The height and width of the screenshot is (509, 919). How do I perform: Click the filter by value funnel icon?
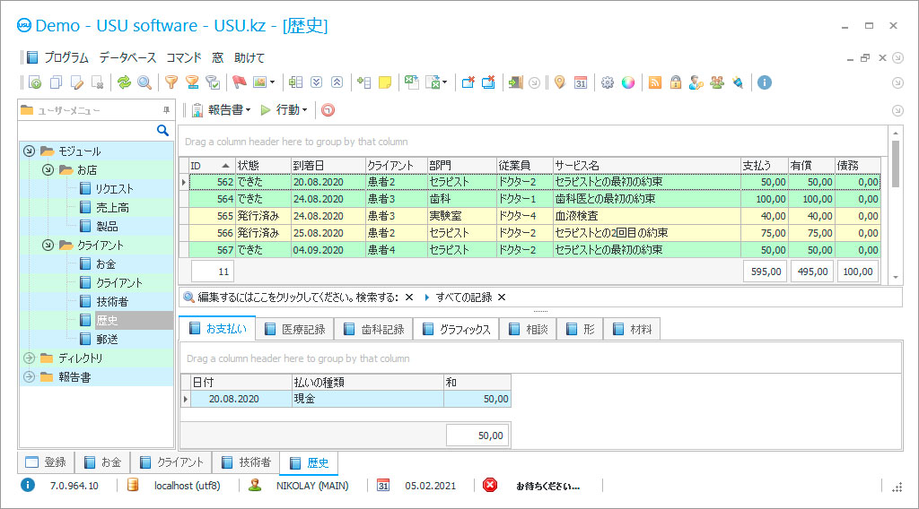pyautogui.click(x=192, y=82)
